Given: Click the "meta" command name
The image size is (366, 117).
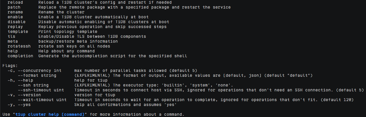Looking at the screenshot, I should click(x=13, y=41).
